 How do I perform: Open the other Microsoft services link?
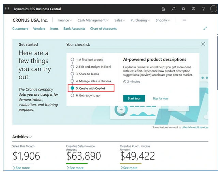click(195, 127)
